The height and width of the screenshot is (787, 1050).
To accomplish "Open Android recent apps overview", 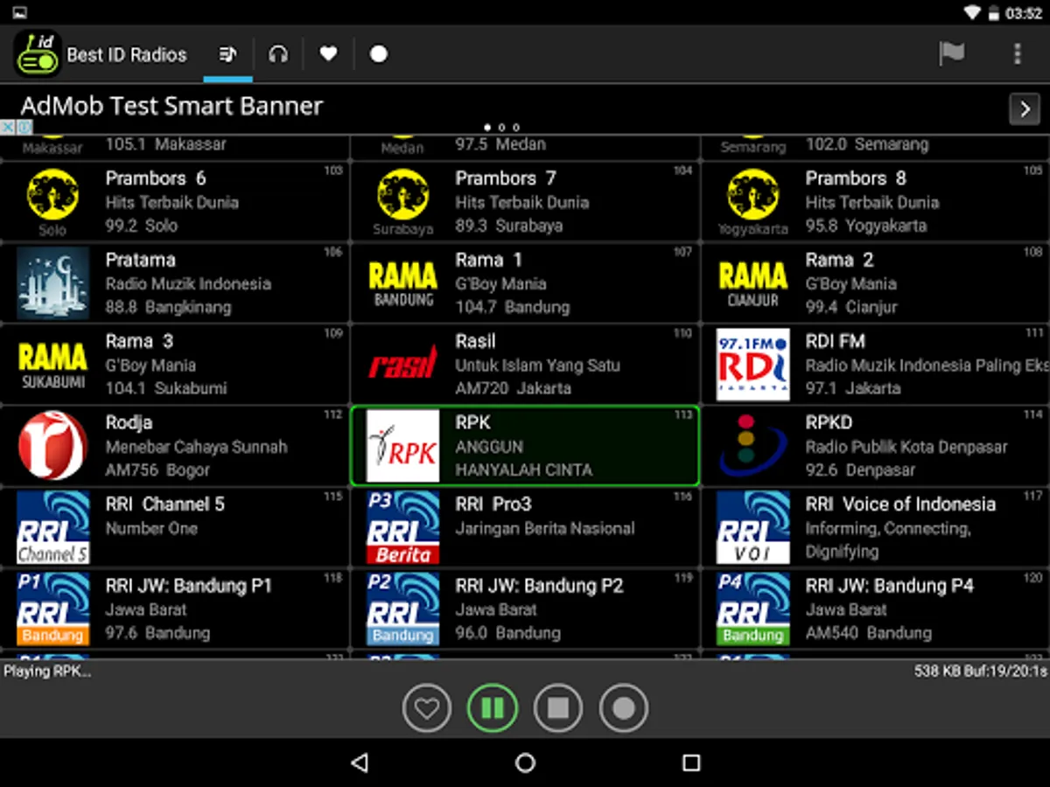I will [691, 763].
